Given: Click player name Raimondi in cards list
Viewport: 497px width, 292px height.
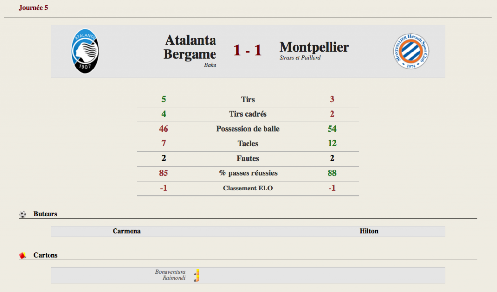Looking at the screenshot, I should click(x=174, y=278).
